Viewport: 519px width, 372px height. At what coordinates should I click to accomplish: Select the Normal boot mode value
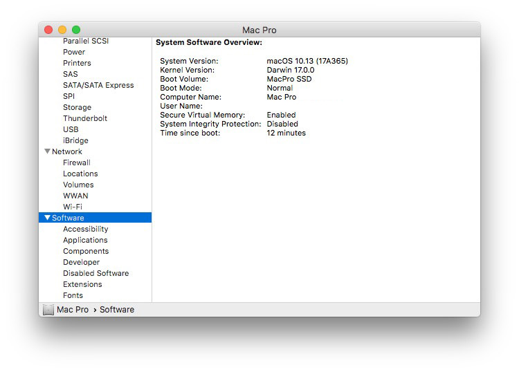280,88
